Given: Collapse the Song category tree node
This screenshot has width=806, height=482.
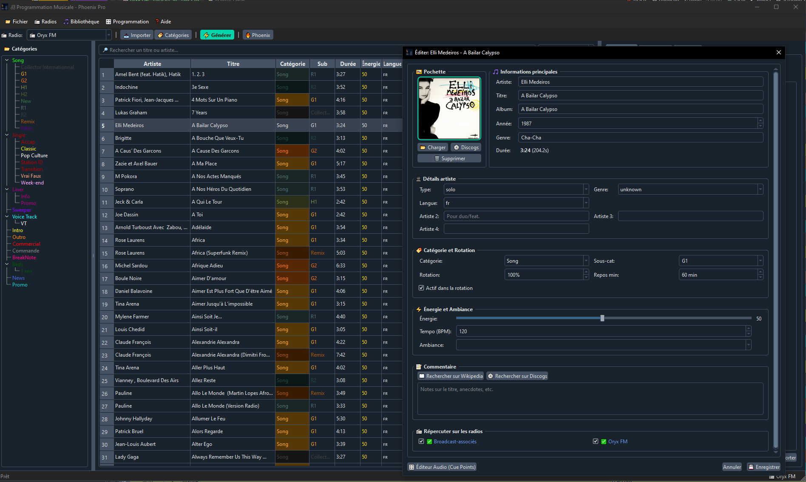Looking at the screenshot, I should [x=7, y=60].
